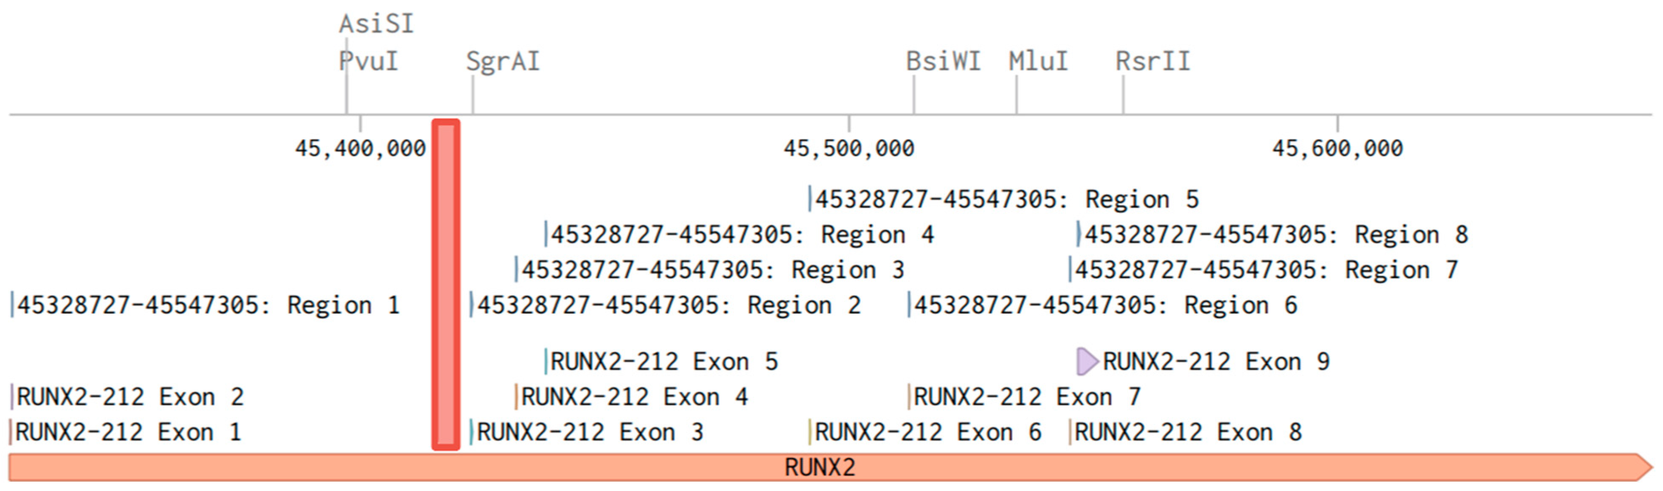Select the red highlighted vertical region
The height and width of the screenshot is (491, 1663).
click(x=445, y=284)
